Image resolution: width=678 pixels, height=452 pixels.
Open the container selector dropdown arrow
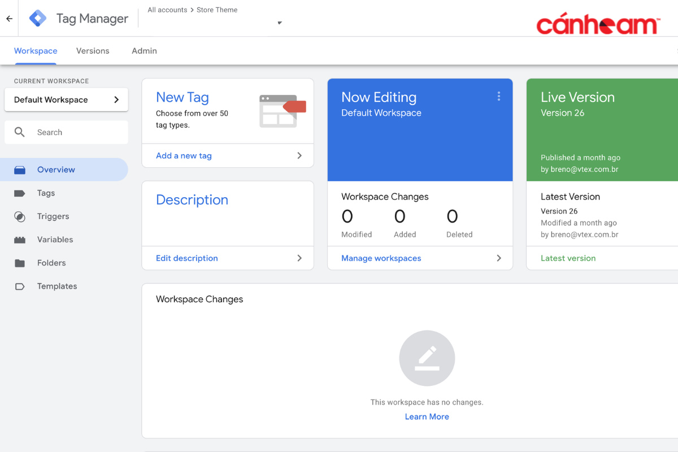pos(280,23)
